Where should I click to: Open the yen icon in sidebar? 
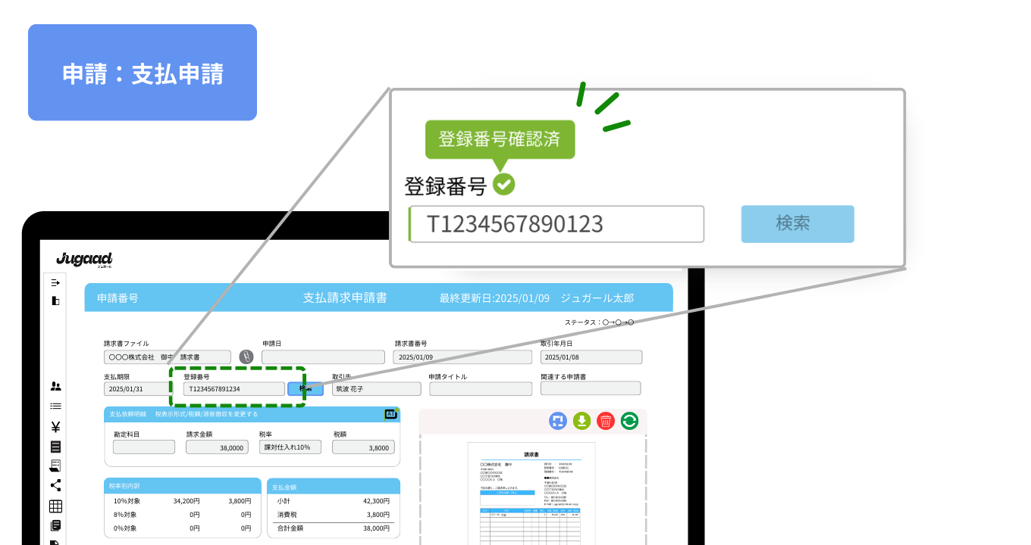(x=55, y=427)
